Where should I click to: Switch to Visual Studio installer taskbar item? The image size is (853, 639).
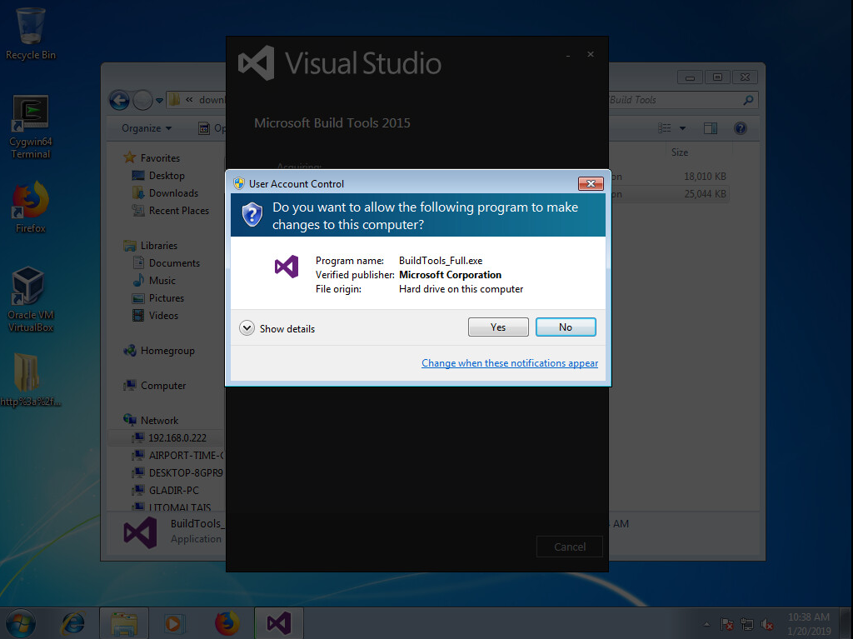(x=278, y=622)
